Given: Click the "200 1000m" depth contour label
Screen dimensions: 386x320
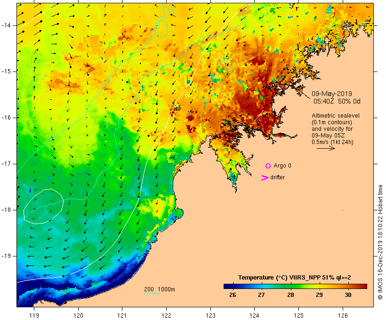Looking at the screenshot, I should coord(160,289).
